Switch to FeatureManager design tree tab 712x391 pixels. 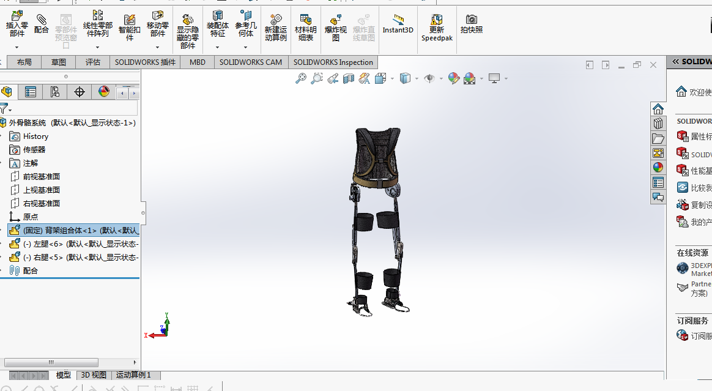point(7,92)
